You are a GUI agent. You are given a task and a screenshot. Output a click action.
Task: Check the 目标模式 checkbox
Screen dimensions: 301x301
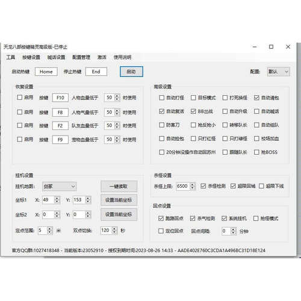click(x=193, y=98)
